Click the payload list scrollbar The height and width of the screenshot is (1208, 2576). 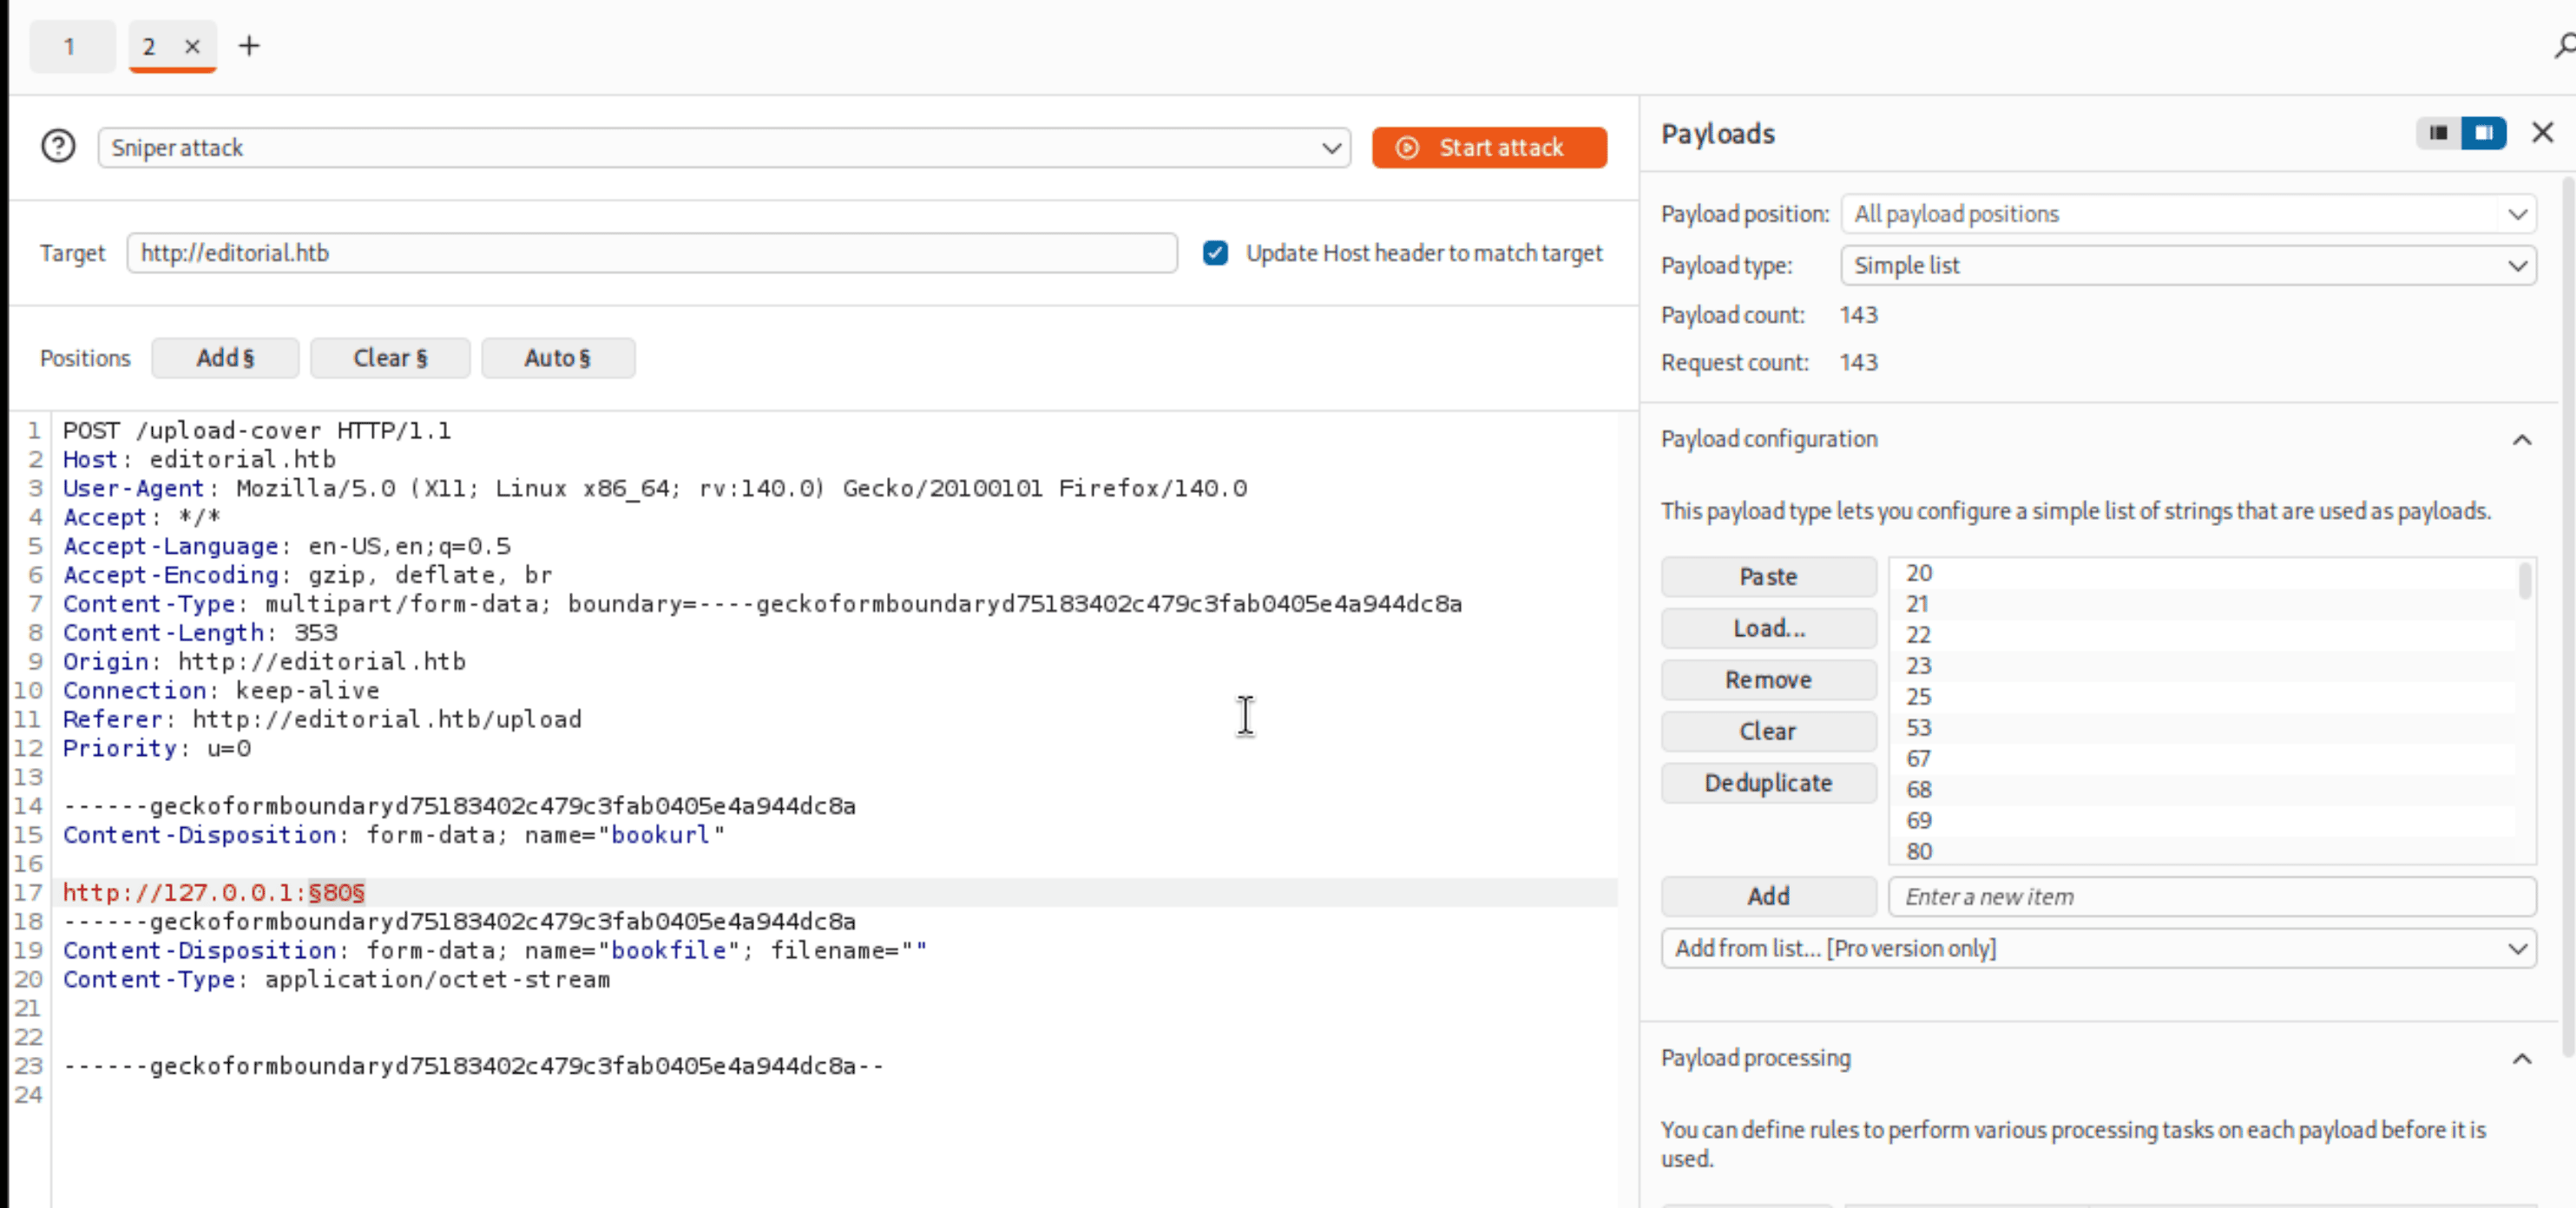(x=2524, y=581)
